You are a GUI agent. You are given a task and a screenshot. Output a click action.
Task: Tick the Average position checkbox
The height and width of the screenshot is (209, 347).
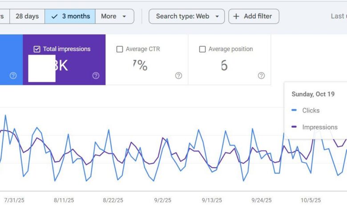click(x=202, y=49)
